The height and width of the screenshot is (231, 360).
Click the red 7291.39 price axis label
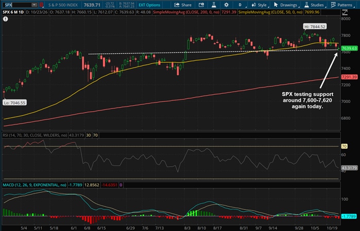click(x=349, y=77)
